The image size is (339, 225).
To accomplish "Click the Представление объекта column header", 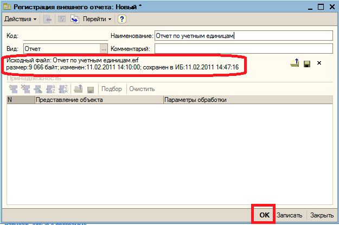I will (x=98, y=100).
